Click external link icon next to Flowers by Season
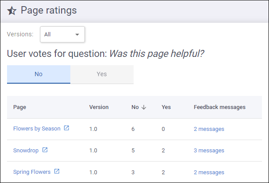The height and width of the screenshot is (183, 269). click(66, 128)
